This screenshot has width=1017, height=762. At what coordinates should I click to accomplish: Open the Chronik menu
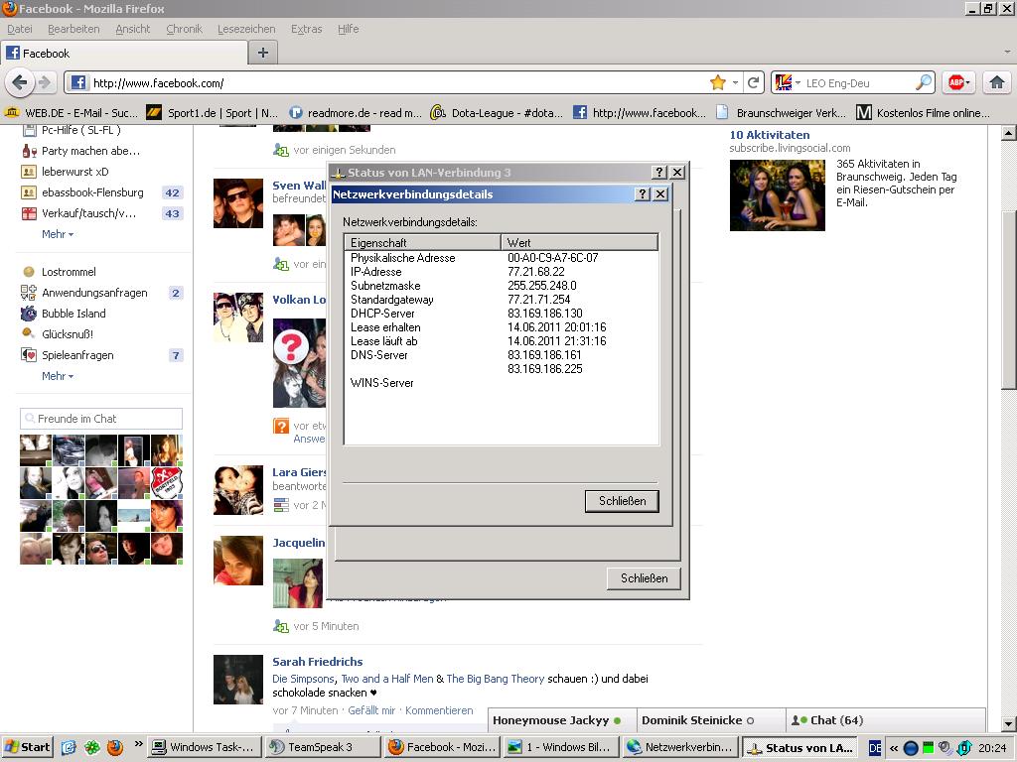coord(184,29)
